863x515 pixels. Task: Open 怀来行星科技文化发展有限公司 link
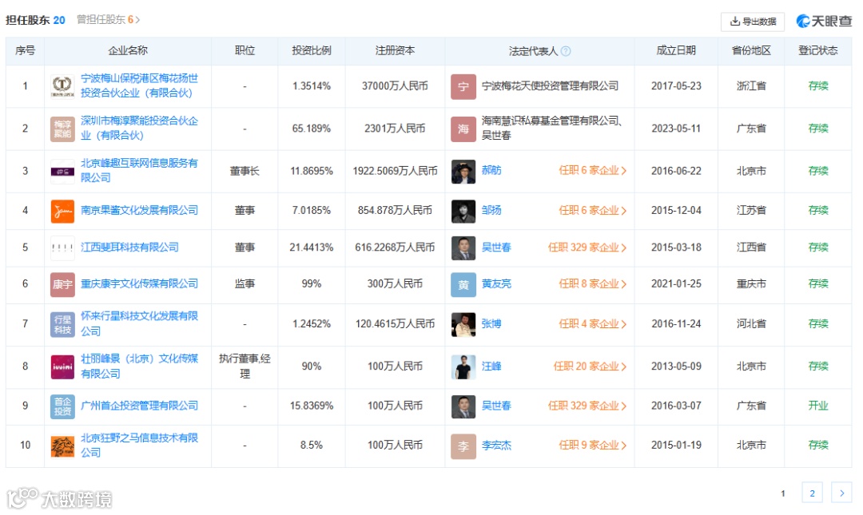139,323
